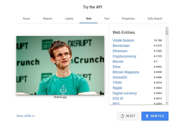The height and width of the screenshot is (121, 181).
Task: Switch to the Faces tab
Action: click(26, 18)
